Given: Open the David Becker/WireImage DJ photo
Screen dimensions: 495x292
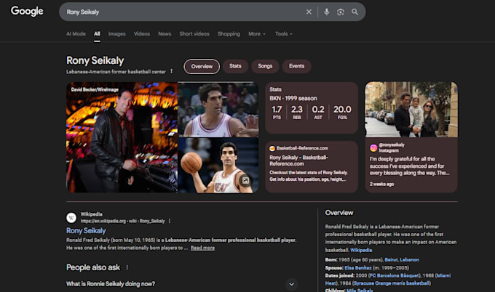Looking at the screenshot, I should point(122,137).
